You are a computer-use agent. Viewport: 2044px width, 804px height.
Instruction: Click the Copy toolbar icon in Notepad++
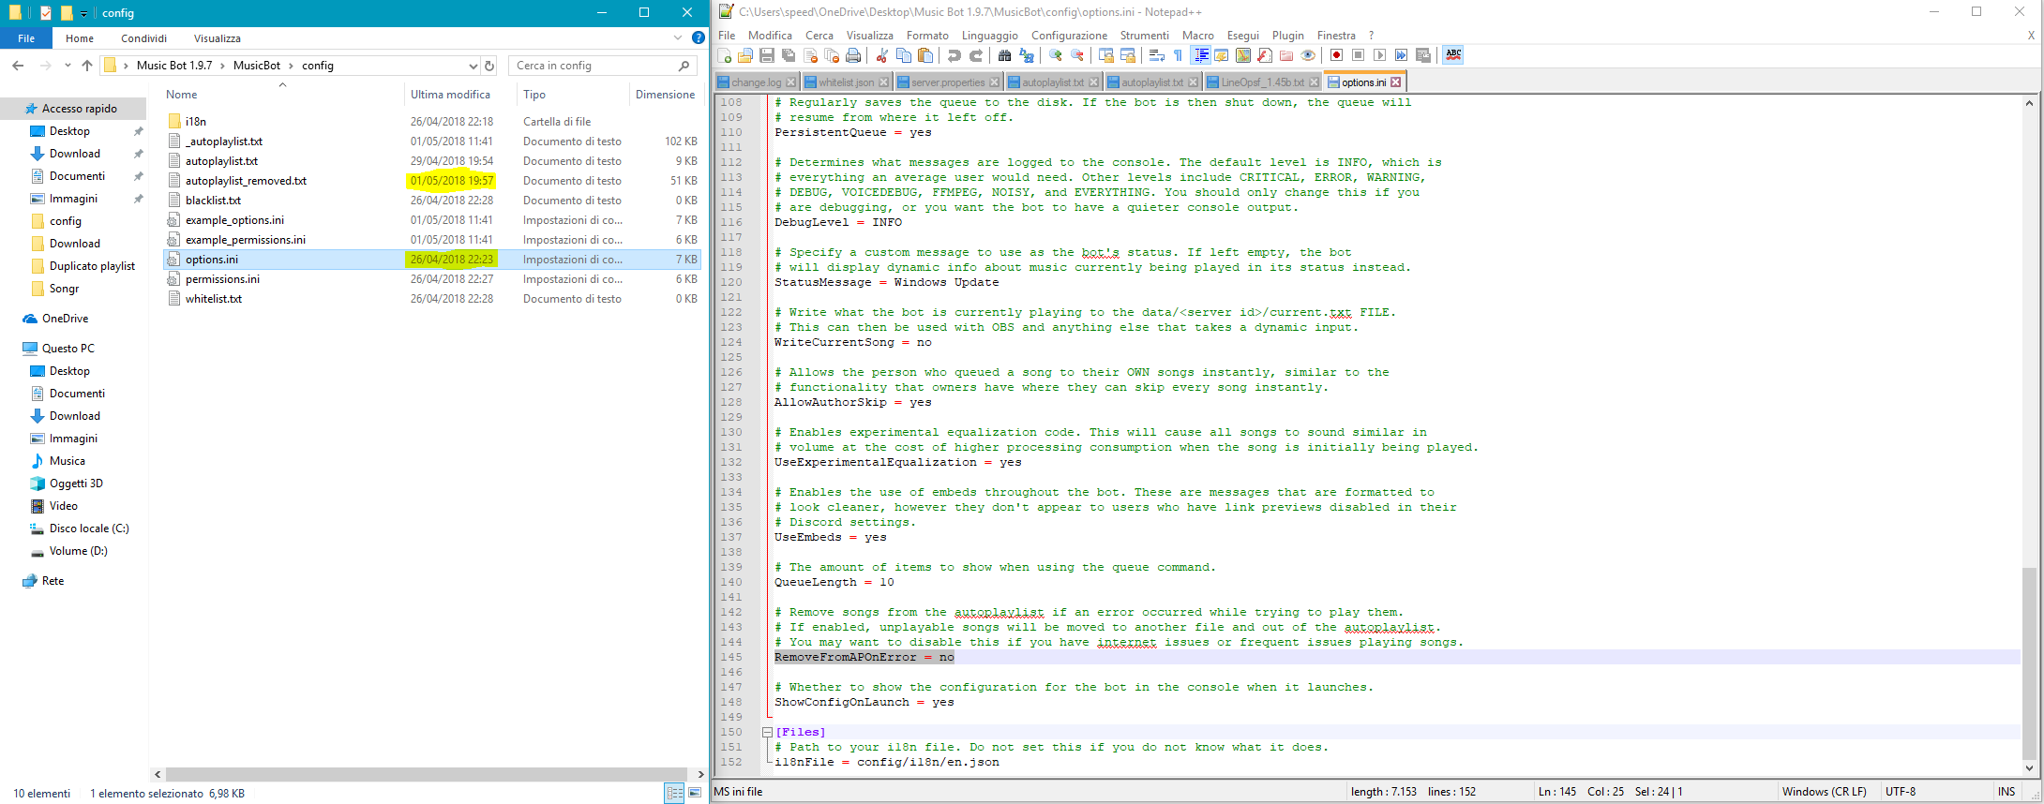point(904,55)
